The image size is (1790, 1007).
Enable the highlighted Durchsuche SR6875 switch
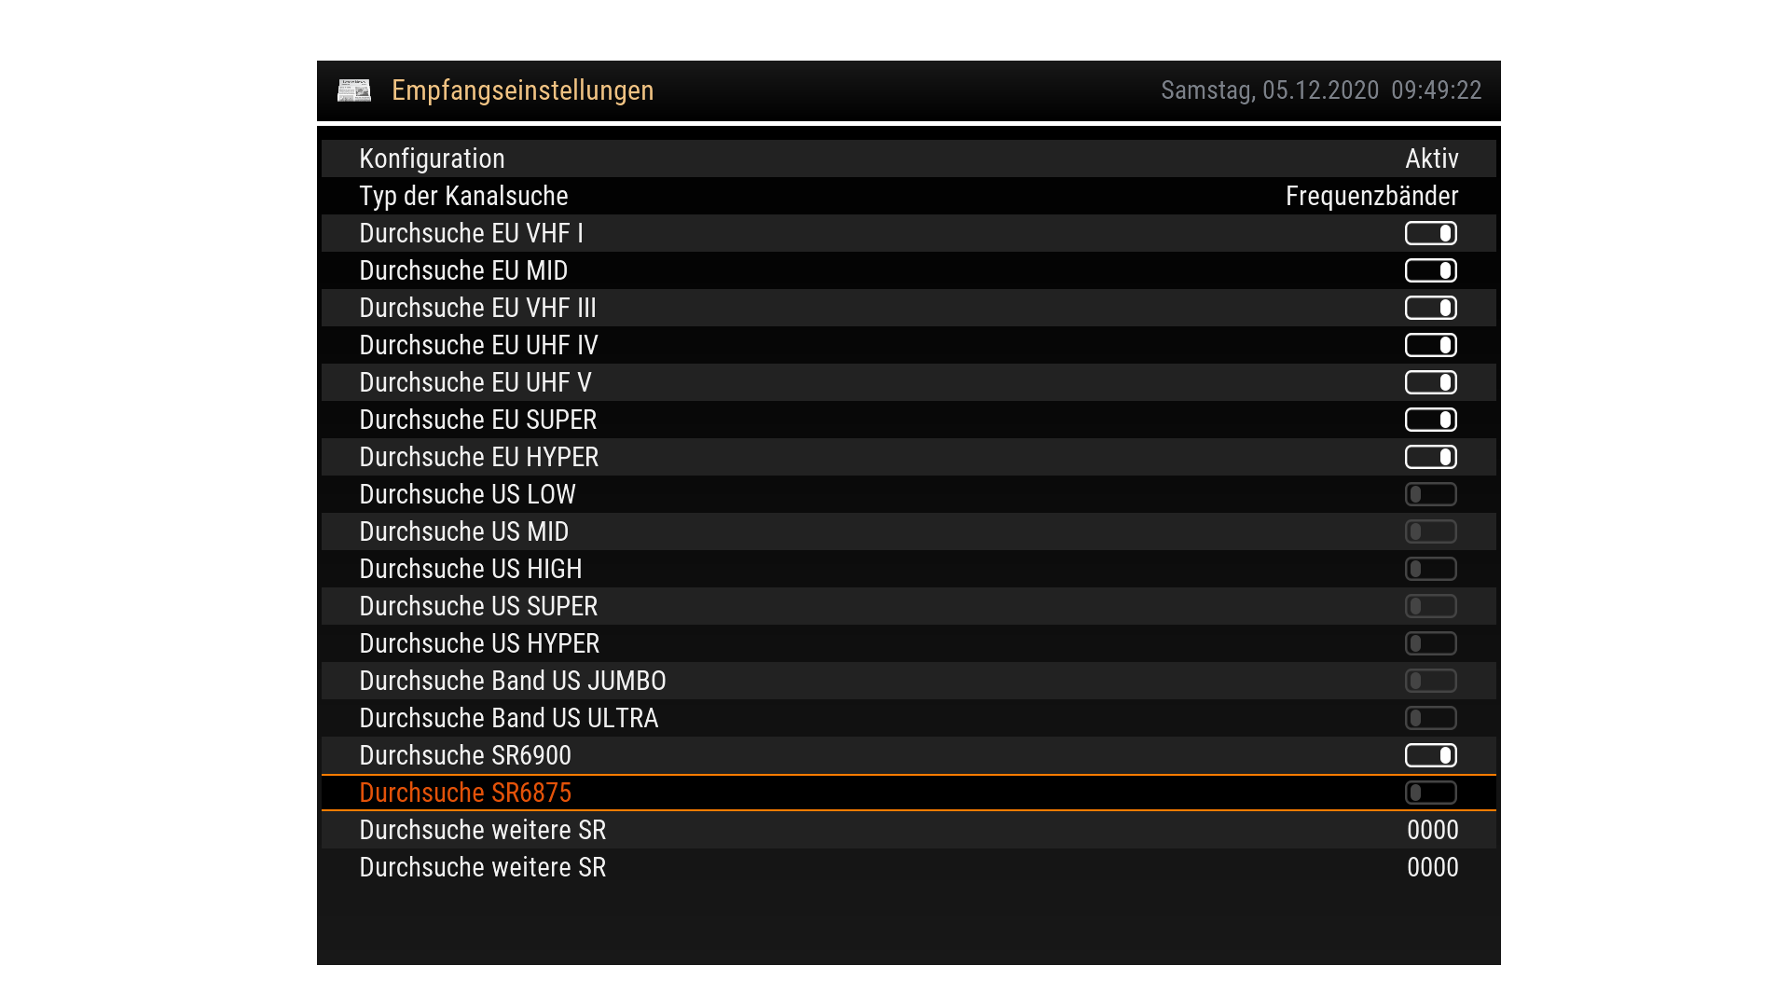pos(1430,793)
